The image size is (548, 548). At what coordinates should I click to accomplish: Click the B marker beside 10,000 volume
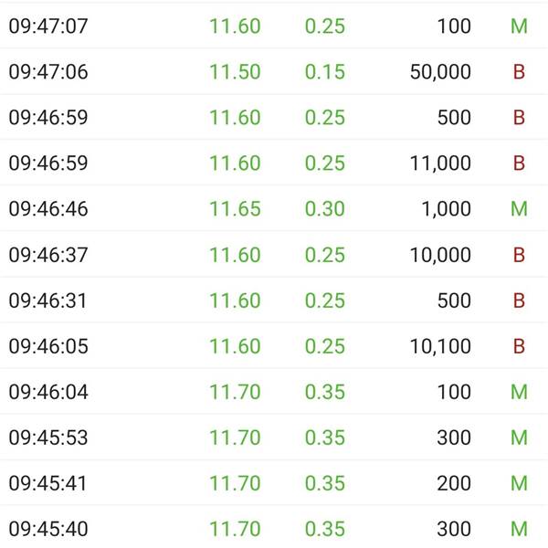click(x=519, y=255)
